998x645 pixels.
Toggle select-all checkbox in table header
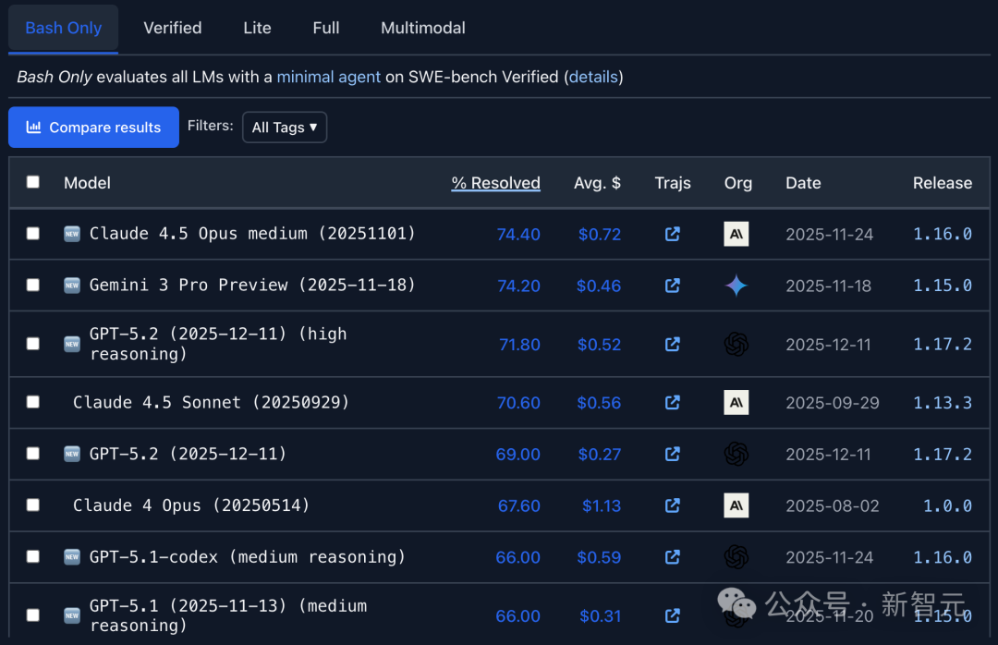click(33, 182)
